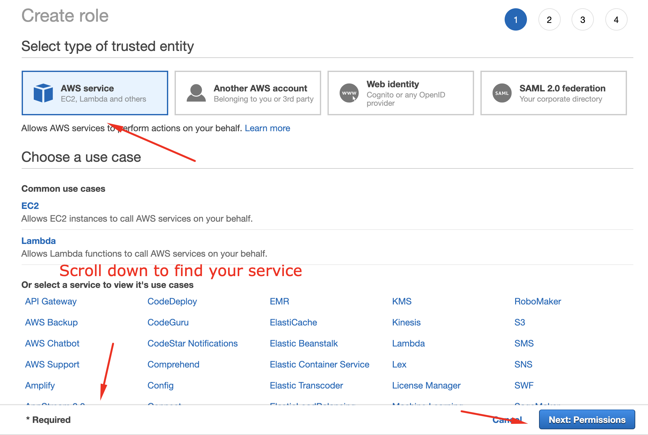648x435 pixels.
Task: Pick Amplify service
Action: coord(40,385)
